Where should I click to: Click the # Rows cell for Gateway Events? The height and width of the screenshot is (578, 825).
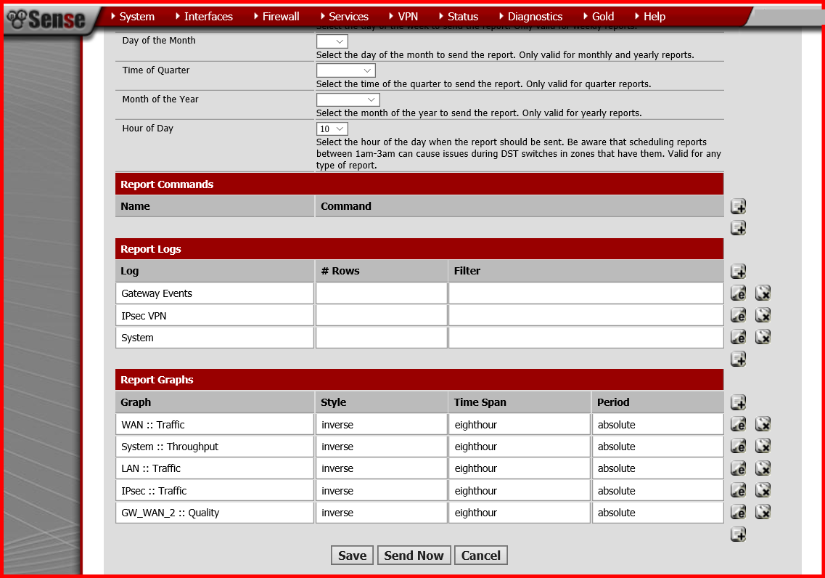click(382, 293)
